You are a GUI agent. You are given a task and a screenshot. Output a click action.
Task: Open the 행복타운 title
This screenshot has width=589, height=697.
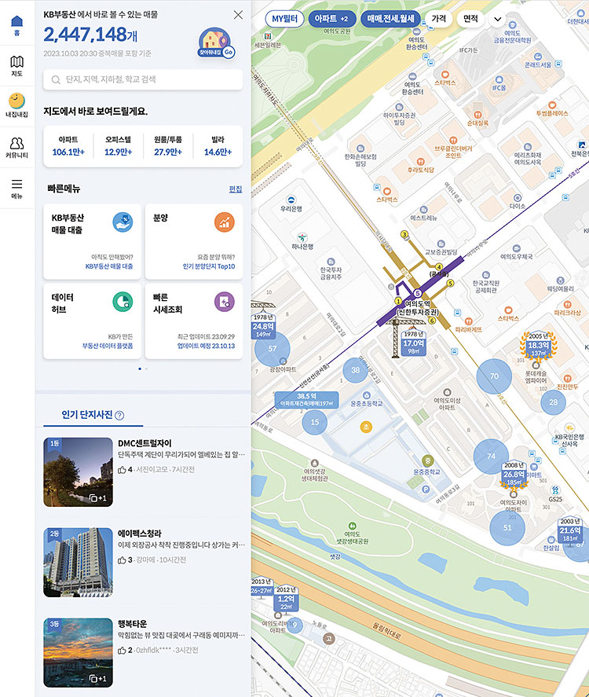coord(133,624)
